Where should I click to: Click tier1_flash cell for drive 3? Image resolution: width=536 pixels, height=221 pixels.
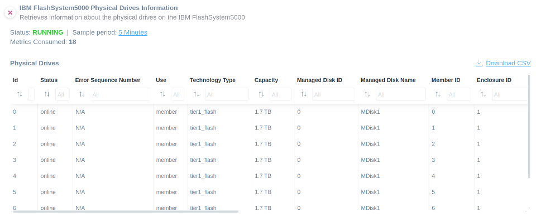203,160
